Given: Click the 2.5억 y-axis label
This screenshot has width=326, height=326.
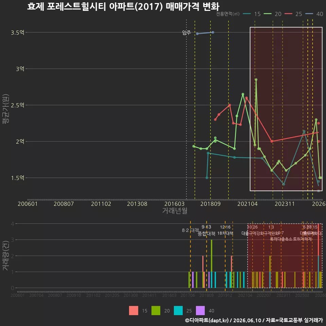Looking at the screenshot, I should (x=17, y=105).
